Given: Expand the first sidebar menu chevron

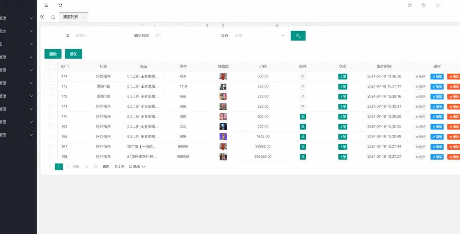Looking at the screenshot, I should 32,18.
